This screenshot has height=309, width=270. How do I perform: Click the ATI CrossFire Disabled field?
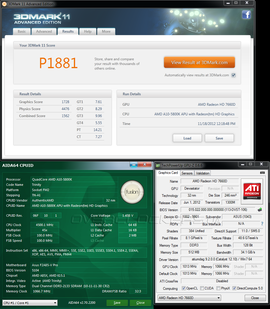222,281
